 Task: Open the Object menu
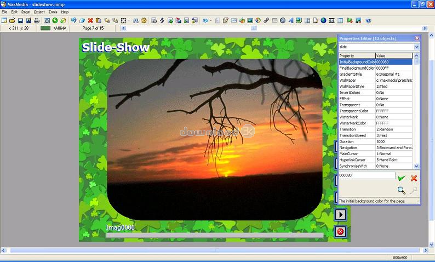[39, 12]
